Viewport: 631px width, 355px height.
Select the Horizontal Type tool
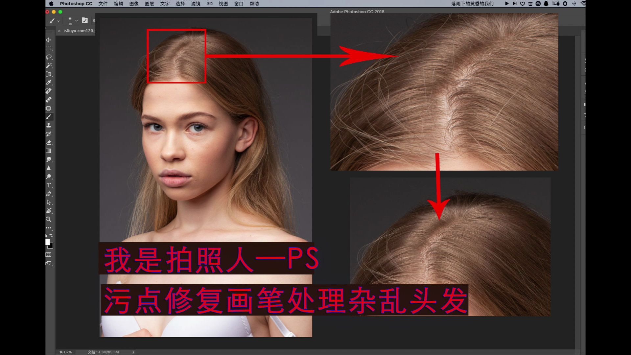[49, 185]
